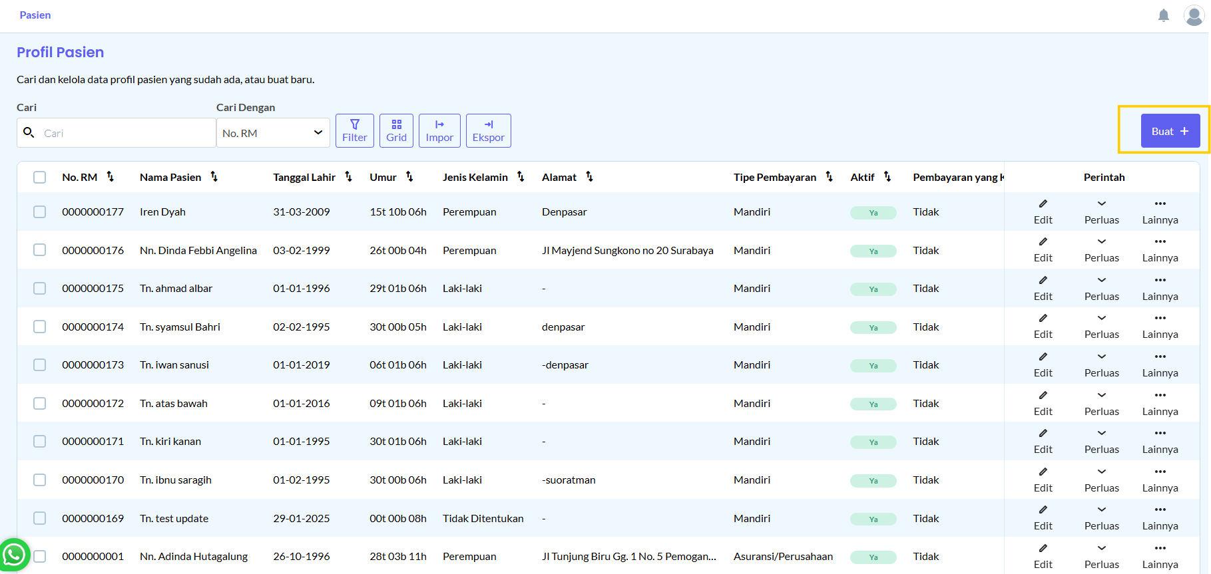Edit patient Tn. ahmad albar
Image resolution: width=1211 pixels, height=574 pixels.
pyautogui.click(x=1043, y=289)
